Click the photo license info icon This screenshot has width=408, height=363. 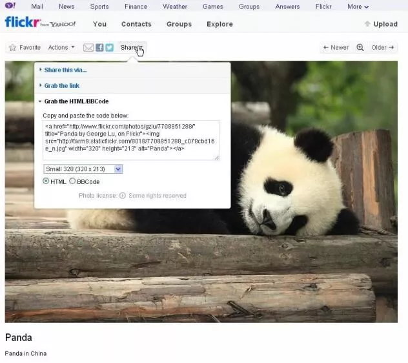pos(122,196)
